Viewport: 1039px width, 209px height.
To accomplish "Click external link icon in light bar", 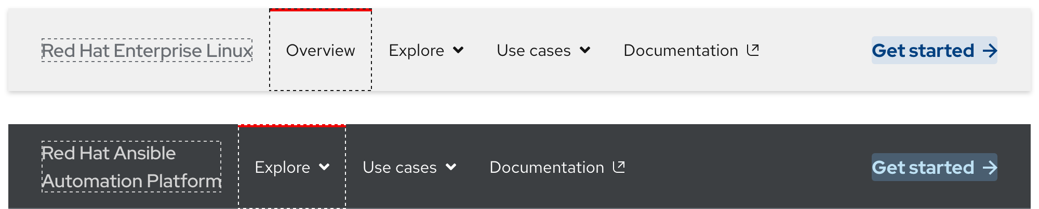I will [753, 50].
